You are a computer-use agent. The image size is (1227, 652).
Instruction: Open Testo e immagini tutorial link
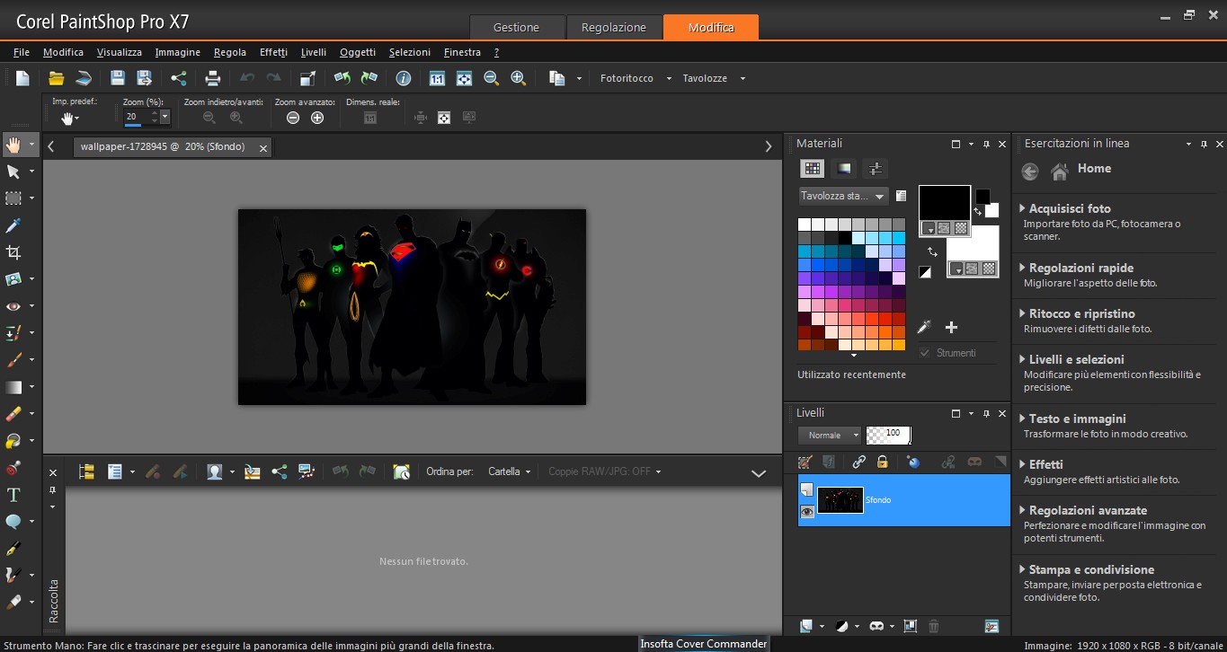pos(1078,419)
